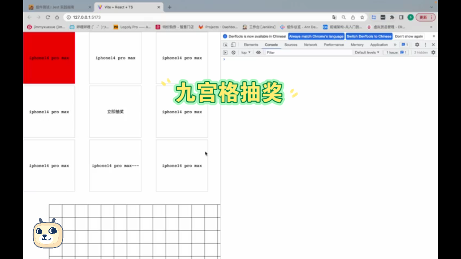Open the Default levels dropdown

367,53
